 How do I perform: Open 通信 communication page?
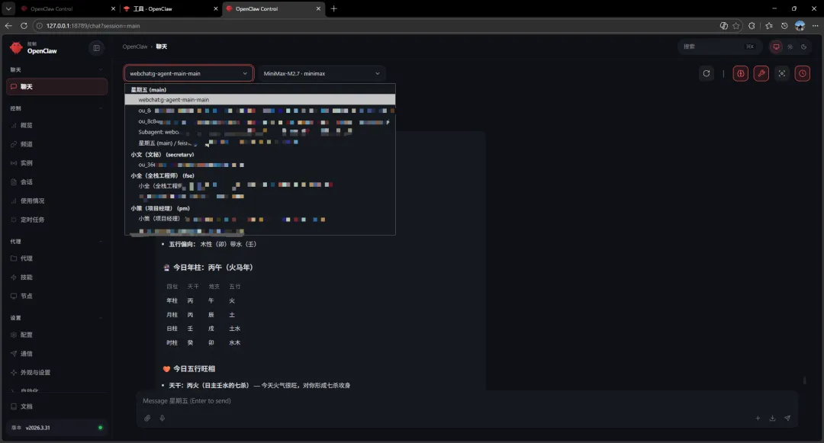56,354
